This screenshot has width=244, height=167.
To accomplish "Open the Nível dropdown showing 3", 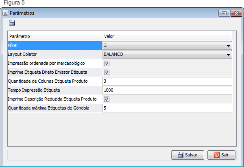I will (228, 46).
